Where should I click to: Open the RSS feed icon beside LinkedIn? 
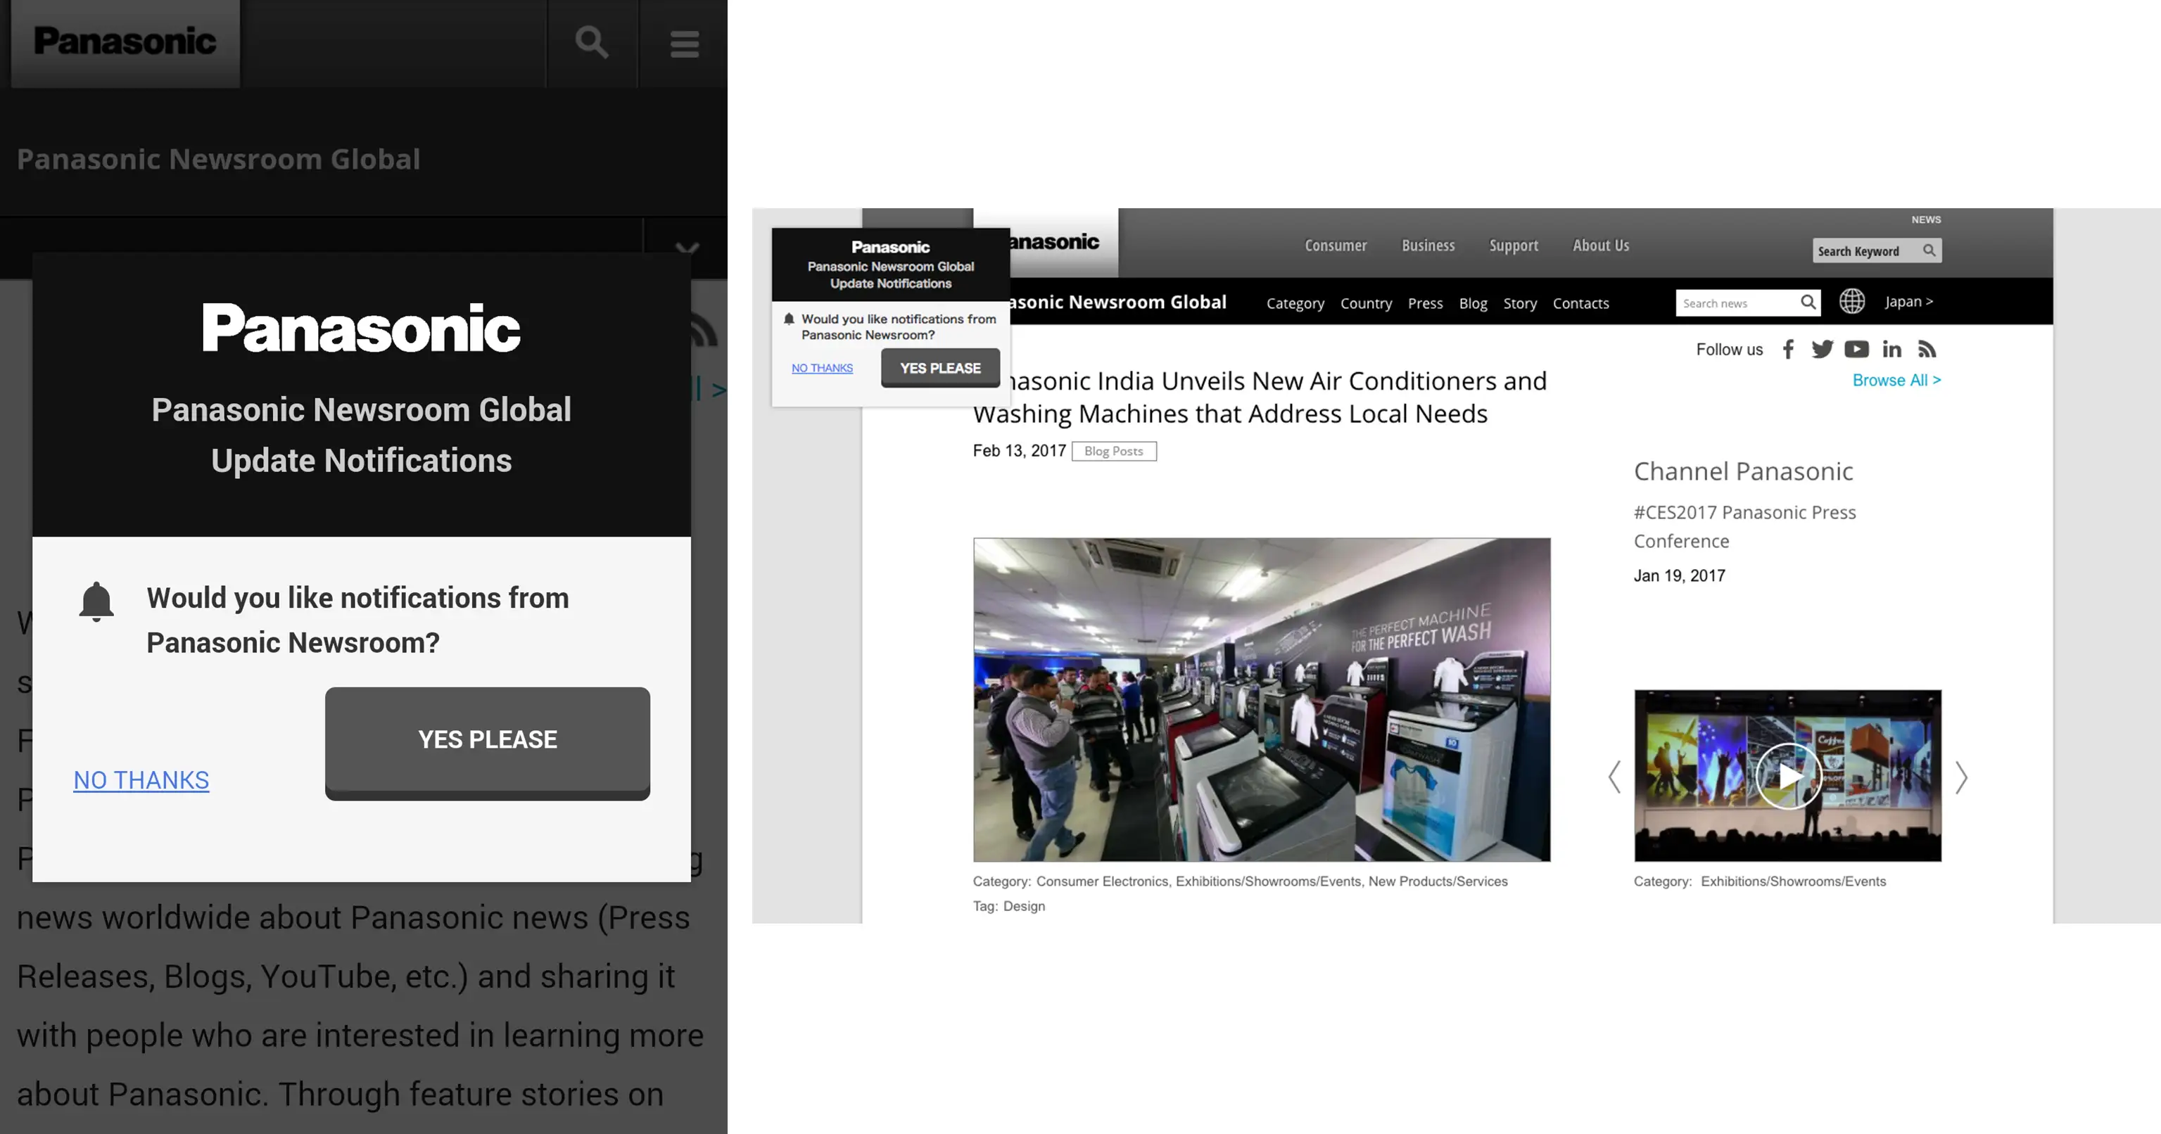[x=1927, y=349]
